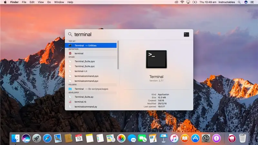Screen dimensions: 258x145
Task: Open iTunes music note icon
Action: click(174, 138)
